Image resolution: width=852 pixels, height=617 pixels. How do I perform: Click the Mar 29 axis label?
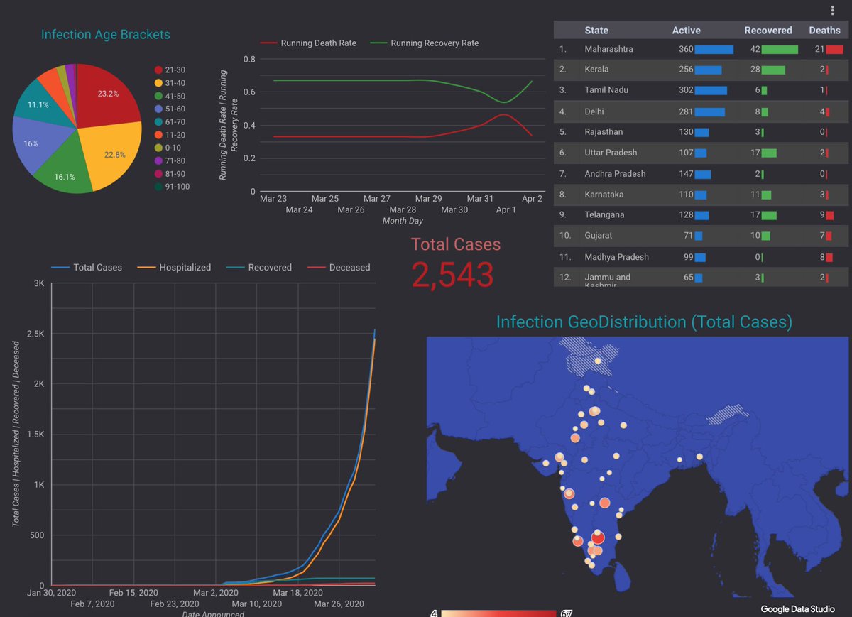429,199
